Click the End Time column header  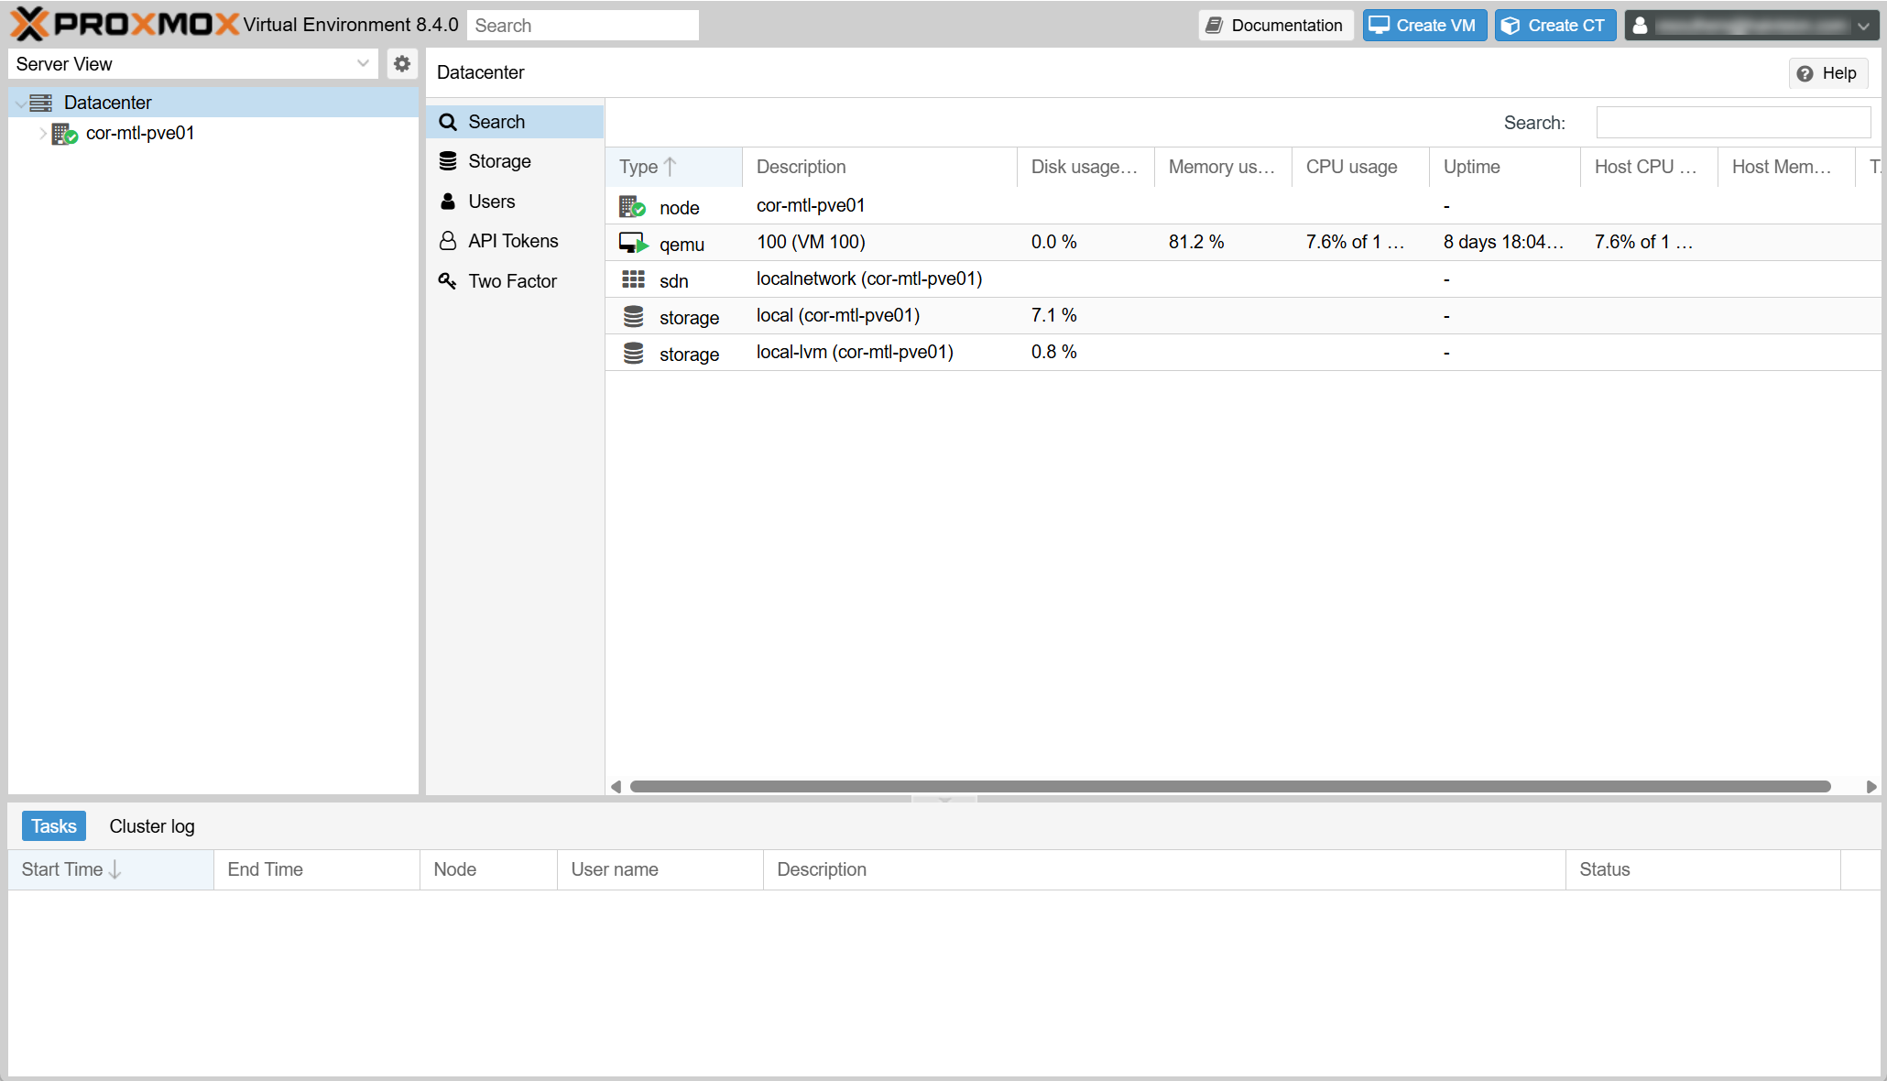(317, 869)
